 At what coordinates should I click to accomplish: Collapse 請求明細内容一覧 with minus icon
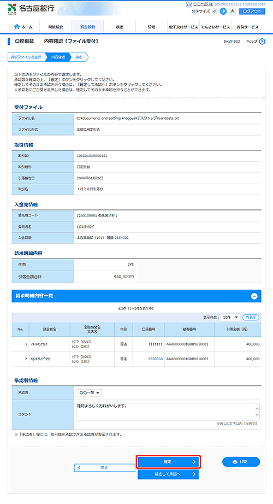click(254, 296)
